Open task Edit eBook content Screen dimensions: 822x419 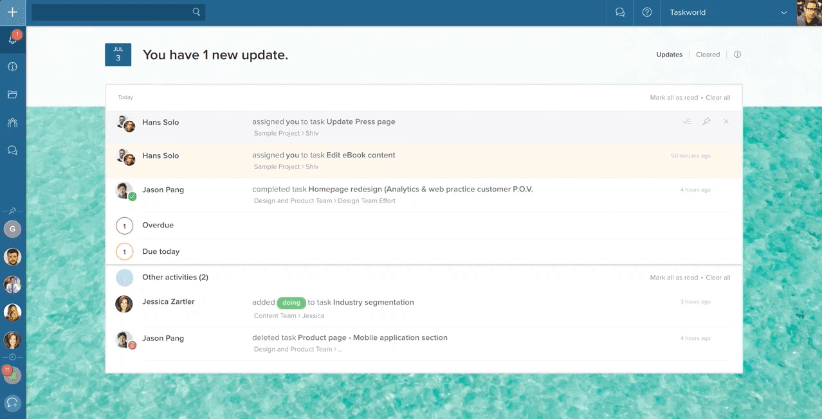361,155
